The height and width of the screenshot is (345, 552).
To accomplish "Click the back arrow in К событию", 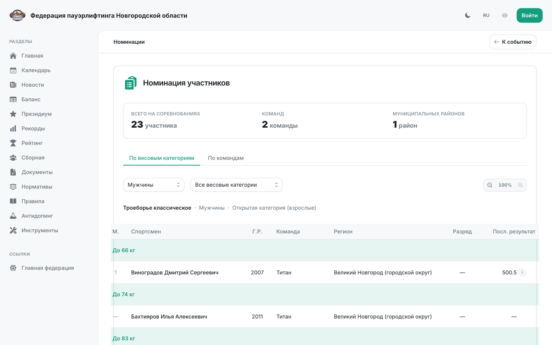I will [496, 42].
